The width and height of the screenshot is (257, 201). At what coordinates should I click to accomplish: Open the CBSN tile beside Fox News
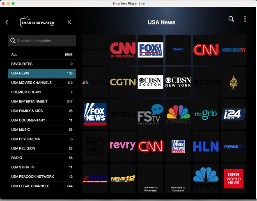click(123, 114)
